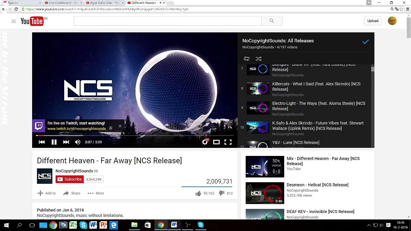Viewport: 411px width, 231px height.
Task: Click the browser address bar URL
Action: click(x=107, y=9)
